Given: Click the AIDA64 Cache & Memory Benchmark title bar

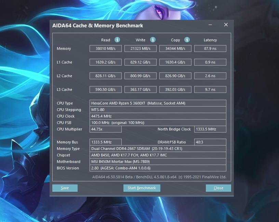Looking at the screenshot, I should [120, 26].
